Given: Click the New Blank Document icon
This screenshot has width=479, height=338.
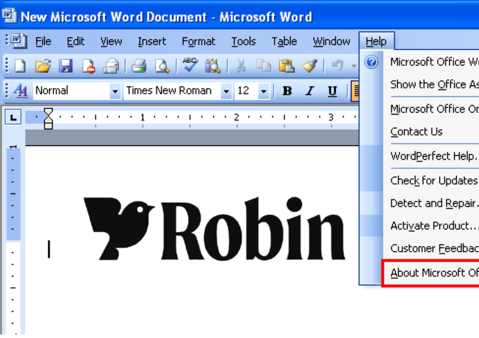Looking at the screenshot, I should (x=20, y=66).
